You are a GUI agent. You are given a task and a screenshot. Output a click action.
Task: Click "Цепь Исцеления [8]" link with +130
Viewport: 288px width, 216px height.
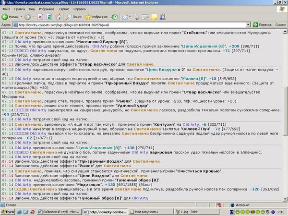point(99,148)
